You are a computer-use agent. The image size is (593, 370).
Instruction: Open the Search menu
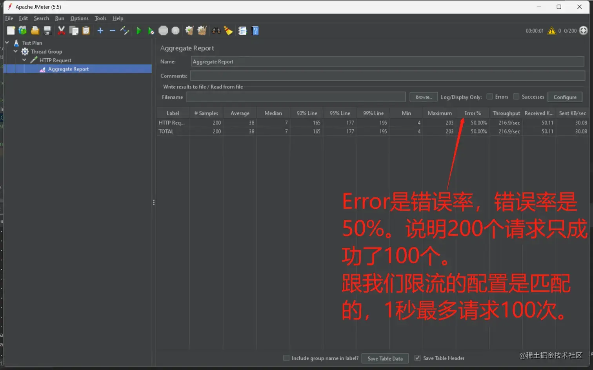41,18
